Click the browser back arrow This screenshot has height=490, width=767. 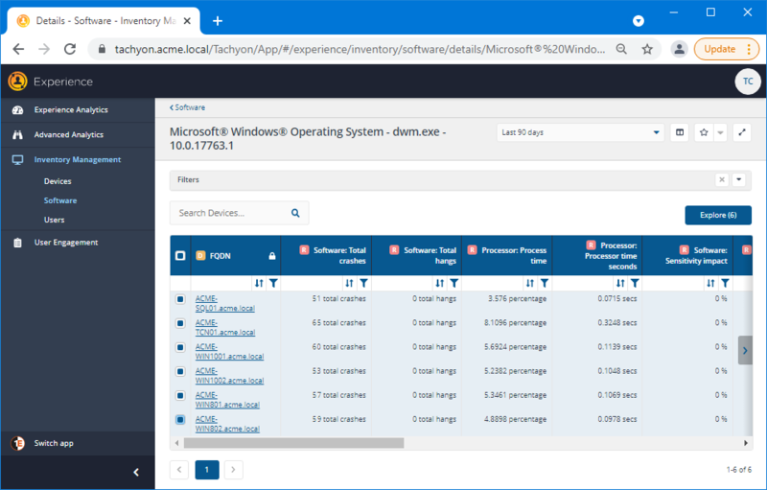18,49
